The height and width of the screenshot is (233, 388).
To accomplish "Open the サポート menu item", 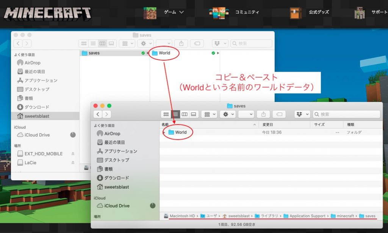I will click(x=380, y=12).
